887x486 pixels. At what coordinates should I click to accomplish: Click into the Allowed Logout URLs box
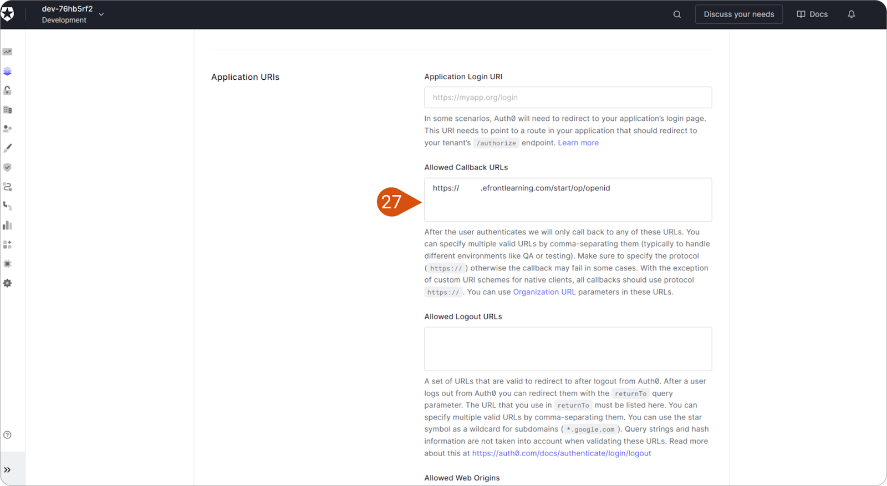coord(568,349)
